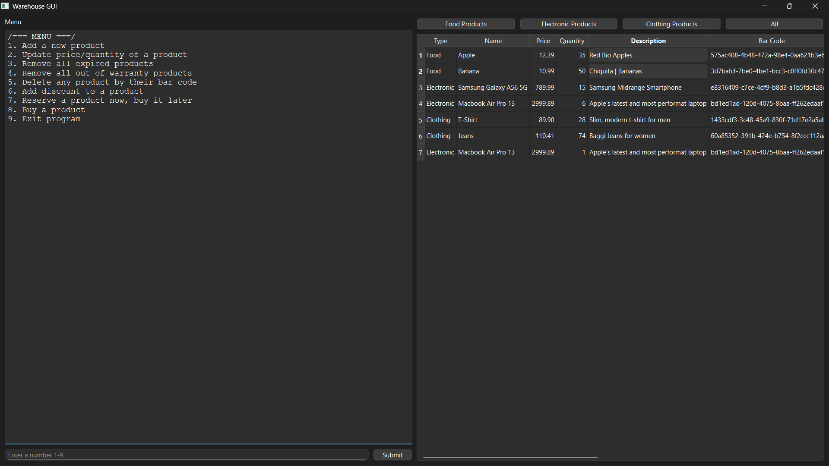Sort by the Name column header
Viewport: 829px width, 466px height.
(x=493, y=41)
